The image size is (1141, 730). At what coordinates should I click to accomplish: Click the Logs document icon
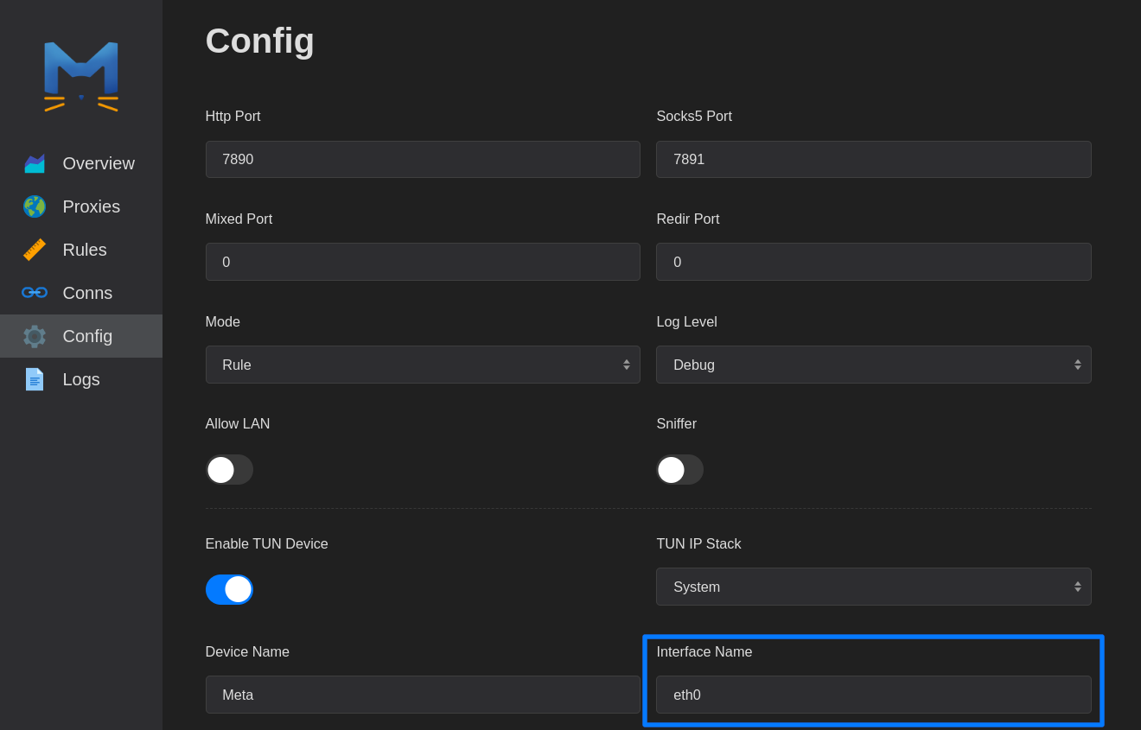35,379
